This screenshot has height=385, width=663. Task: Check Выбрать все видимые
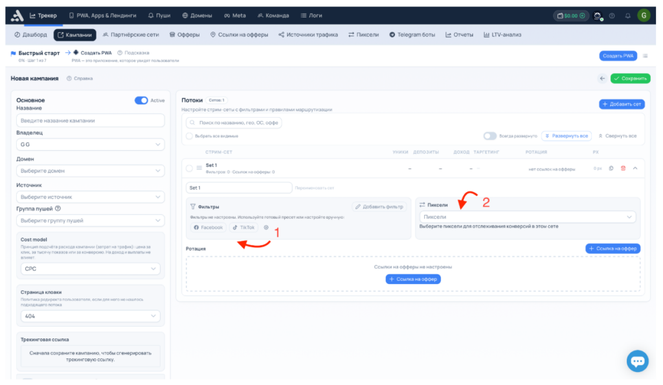coord(189,136)
